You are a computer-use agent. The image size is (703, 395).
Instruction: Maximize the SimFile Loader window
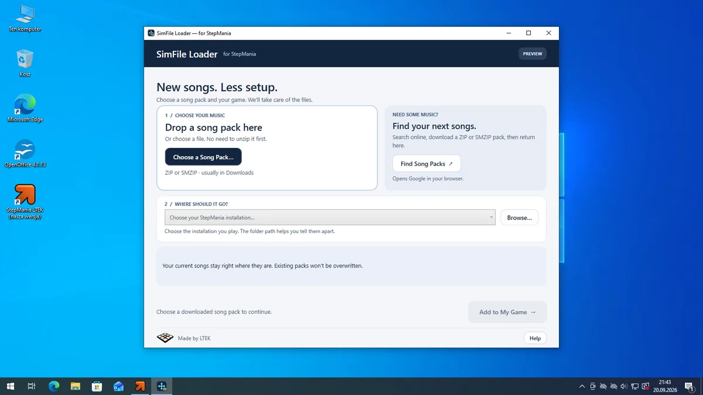pyautogui.click(x=528, y=33)
